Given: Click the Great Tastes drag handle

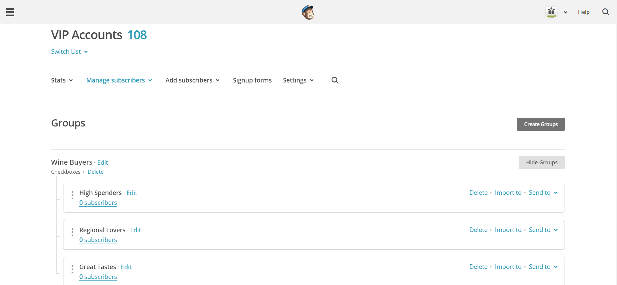Looking at the screenshot, I should pos(73,269).
